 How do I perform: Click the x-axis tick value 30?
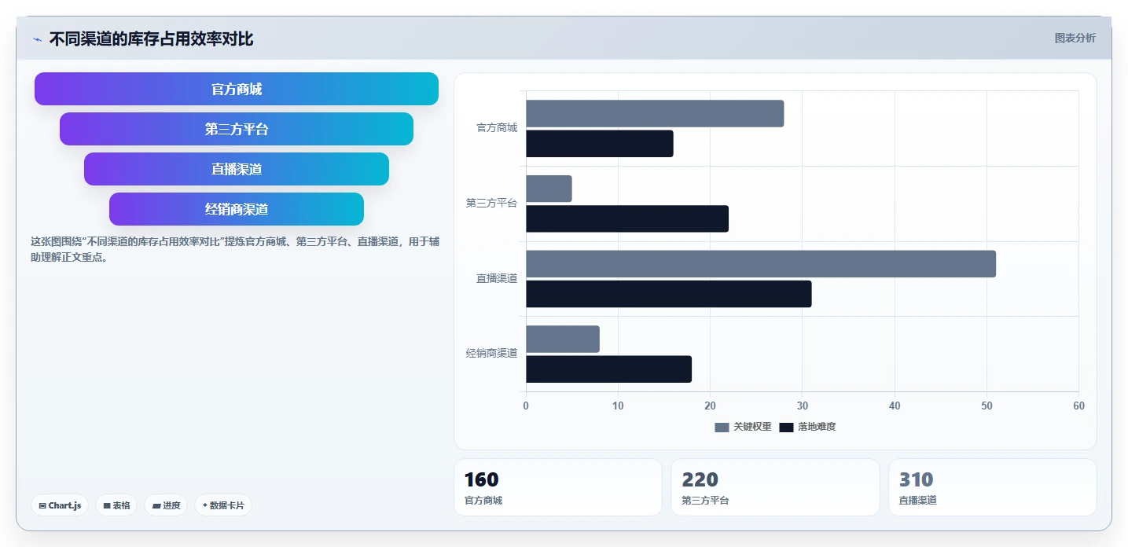click(x=803, y=406)
